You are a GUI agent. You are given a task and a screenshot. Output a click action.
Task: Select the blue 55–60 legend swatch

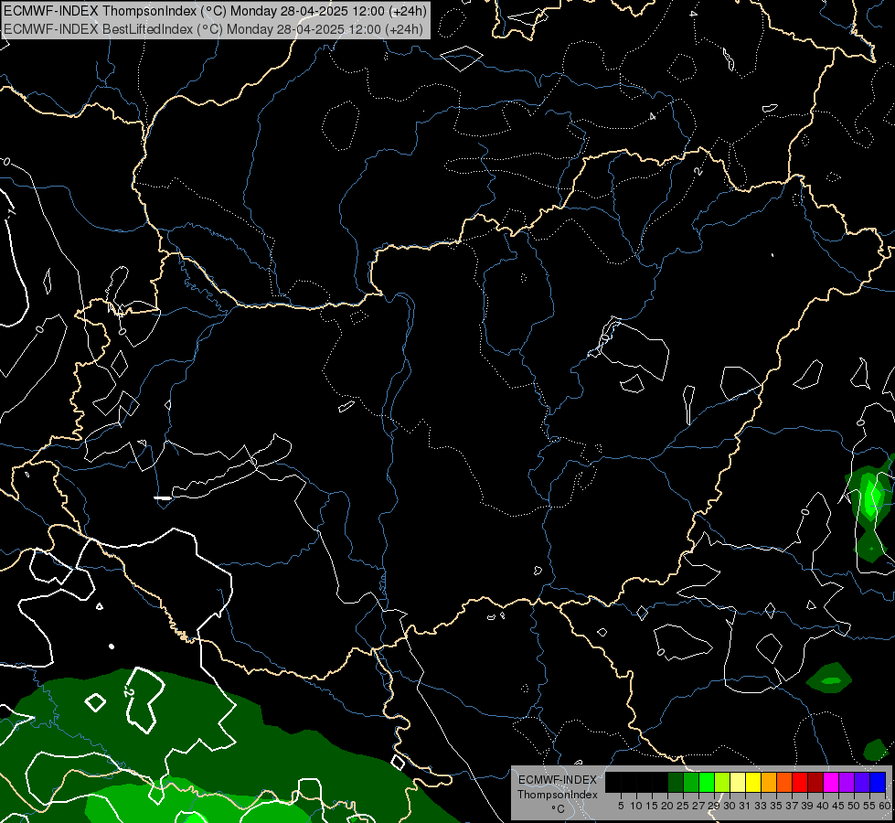pyautogui.click(x=878, y=782)
